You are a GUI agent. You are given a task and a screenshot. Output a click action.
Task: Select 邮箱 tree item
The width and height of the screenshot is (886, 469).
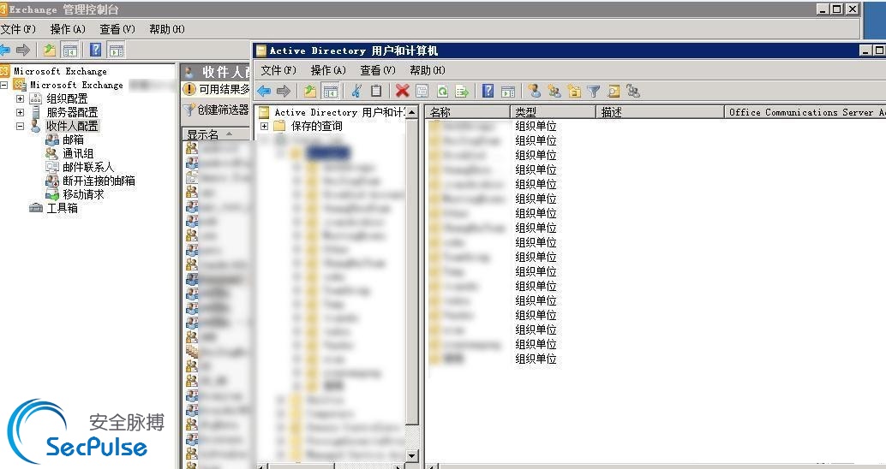73,140
